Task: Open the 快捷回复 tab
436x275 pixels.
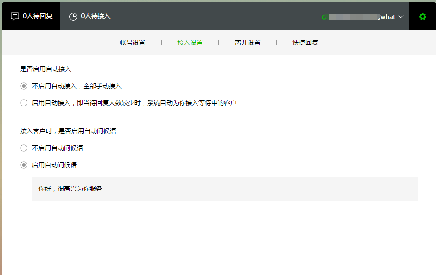Action: tap(305, 42)
